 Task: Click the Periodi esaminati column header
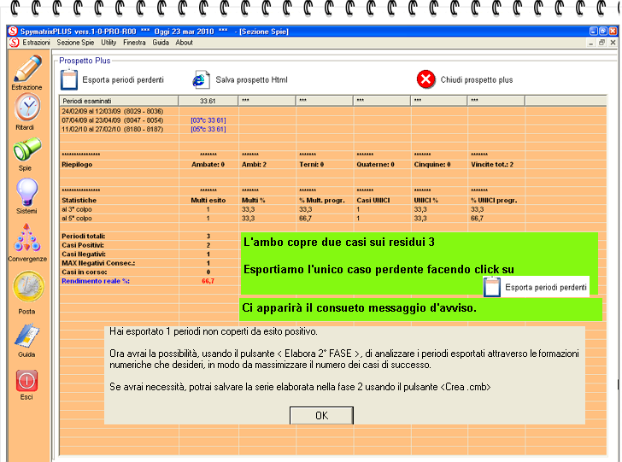click(x=119, y=101)
